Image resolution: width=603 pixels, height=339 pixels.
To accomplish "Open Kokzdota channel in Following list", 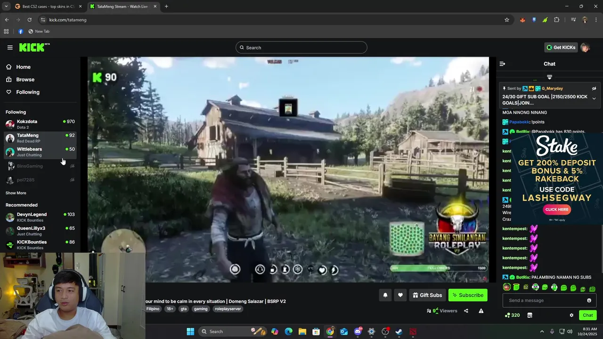I will point(40,124).
